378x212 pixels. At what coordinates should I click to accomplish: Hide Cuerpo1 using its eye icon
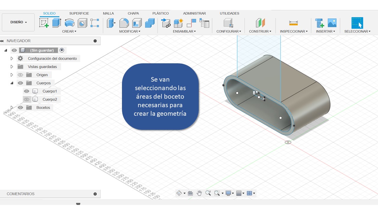[27, 91]
